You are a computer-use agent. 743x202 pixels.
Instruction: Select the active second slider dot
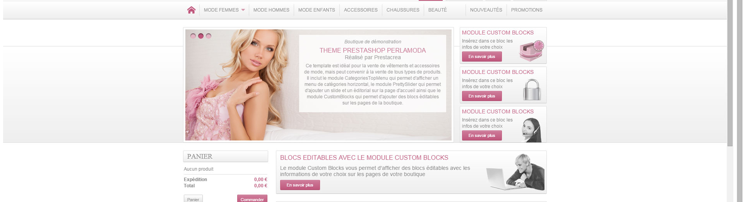coord(201,36)
